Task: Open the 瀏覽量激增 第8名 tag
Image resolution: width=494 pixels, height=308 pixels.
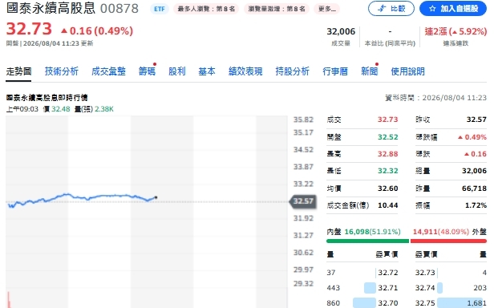Action: tap(277, 9)
